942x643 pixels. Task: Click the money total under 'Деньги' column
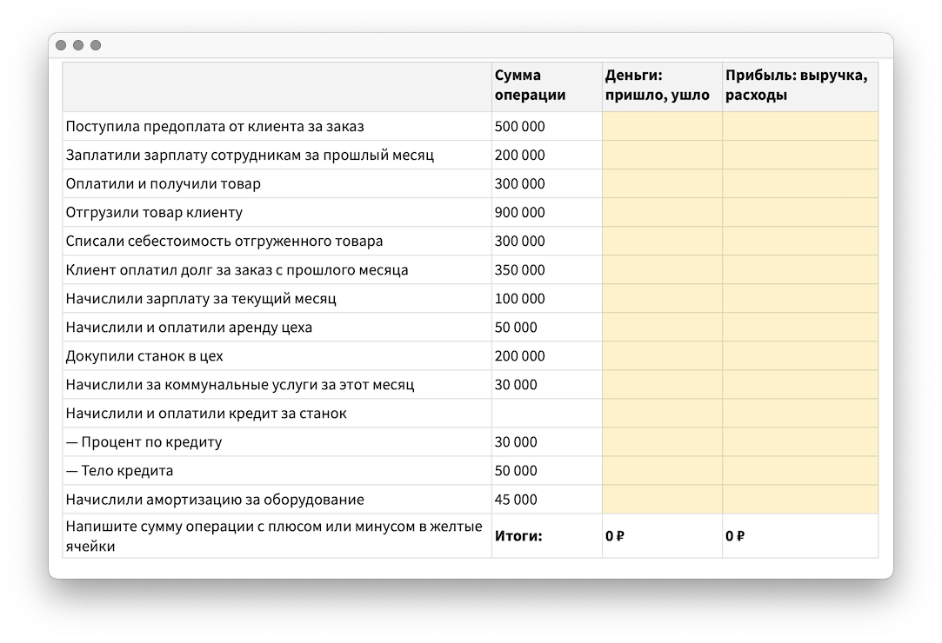point(616,536)
